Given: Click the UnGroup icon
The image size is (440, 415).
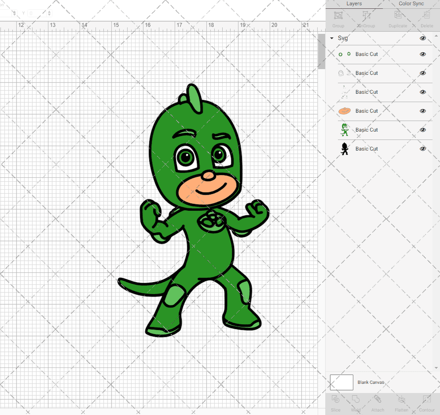Looking at the screenshot, I should tap(366, 18).
